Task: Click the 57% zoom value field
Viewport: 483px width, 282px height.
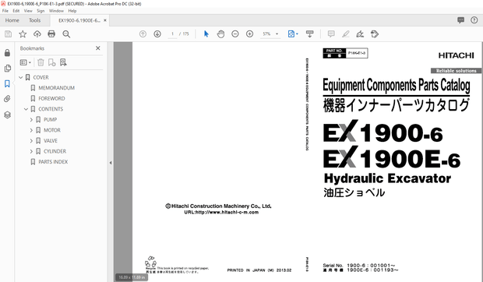Action: pyautogui.click(x=266, y=33)
